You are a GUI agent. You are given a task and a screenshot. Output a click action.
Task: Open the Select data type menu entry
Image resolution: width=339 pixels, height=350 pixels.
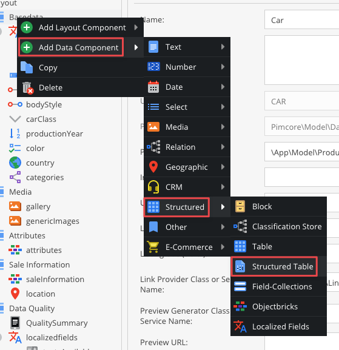coord(187,107)
